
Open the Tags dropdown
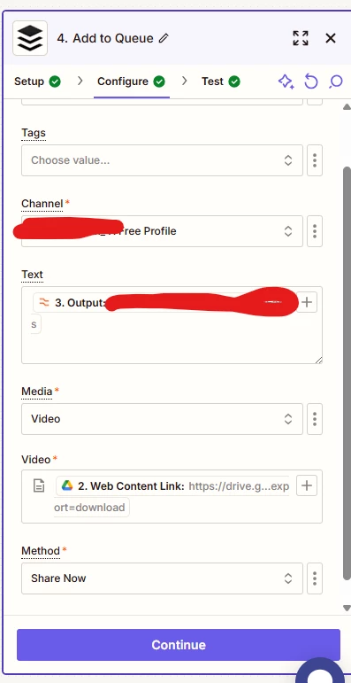tap(162, 160)
